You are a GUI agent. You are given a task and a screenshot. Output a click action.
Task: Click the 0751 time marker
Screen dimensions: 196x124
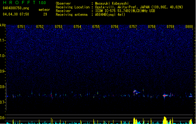point(21,27)
